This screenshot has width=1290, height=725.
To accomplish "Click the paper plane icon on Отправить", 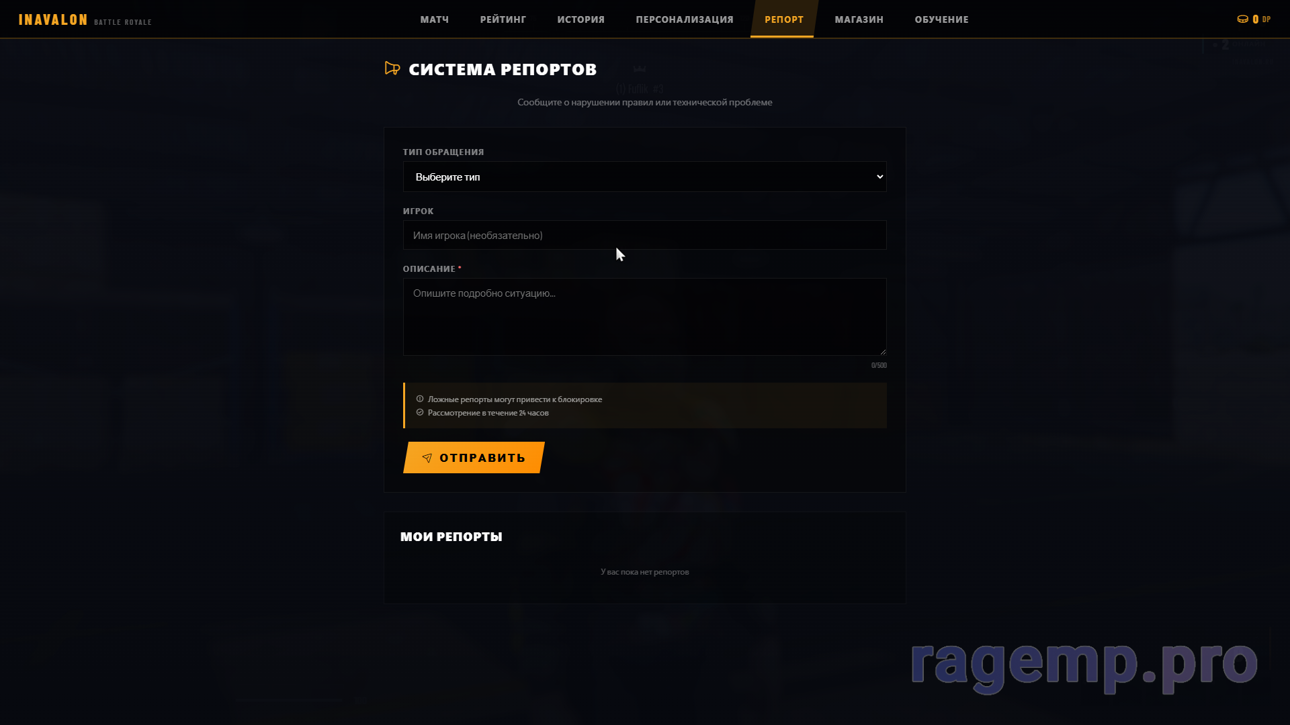I will [x=427, y=458].
